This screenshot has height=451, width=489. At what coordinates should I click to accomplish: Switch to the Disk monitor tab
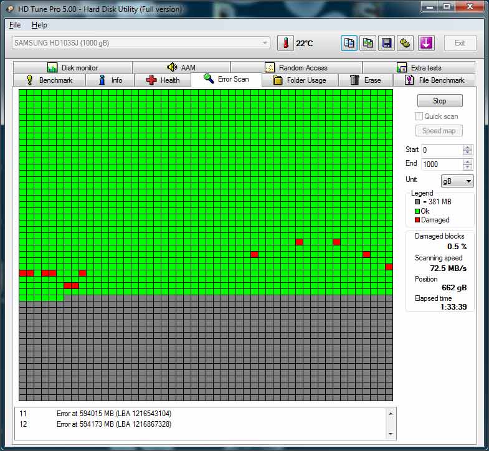[72, 67]
